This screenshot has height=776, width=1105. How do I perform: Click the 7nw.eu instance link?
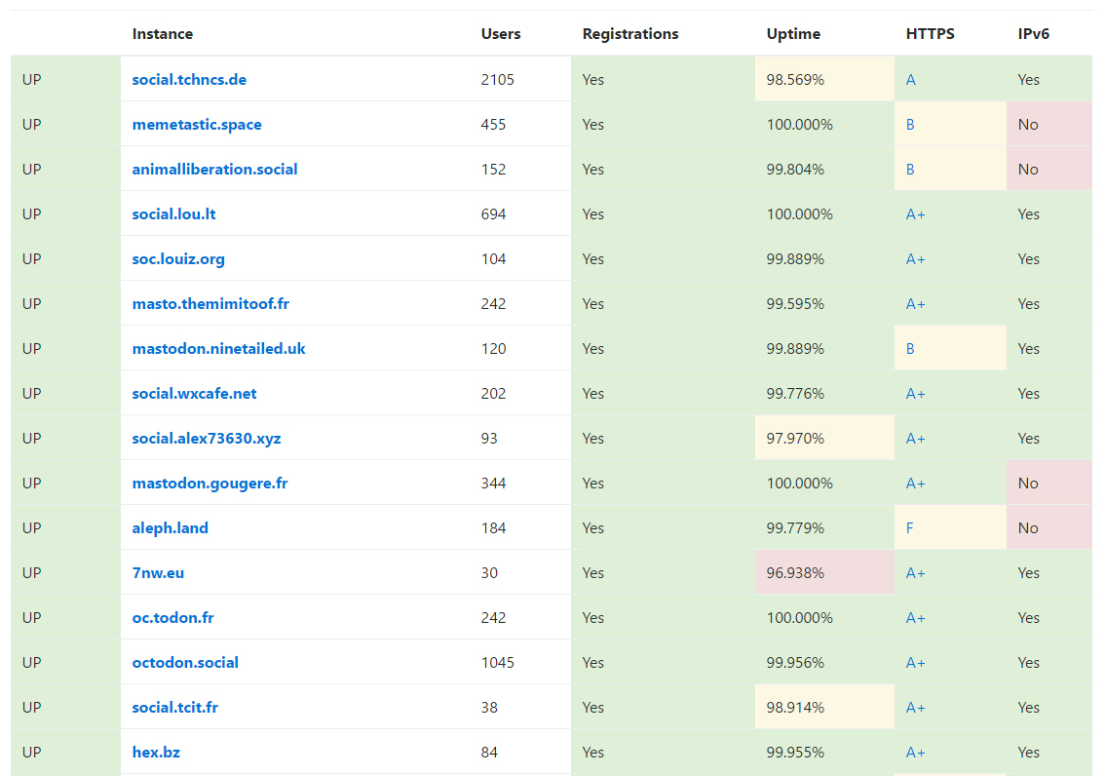click(158, 572)
